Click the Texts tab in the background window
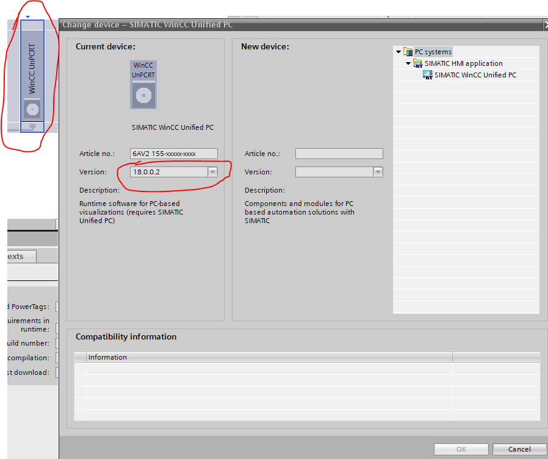Image resolution: width=548 pixels, height=459 pixels. [x=21, y=257]
